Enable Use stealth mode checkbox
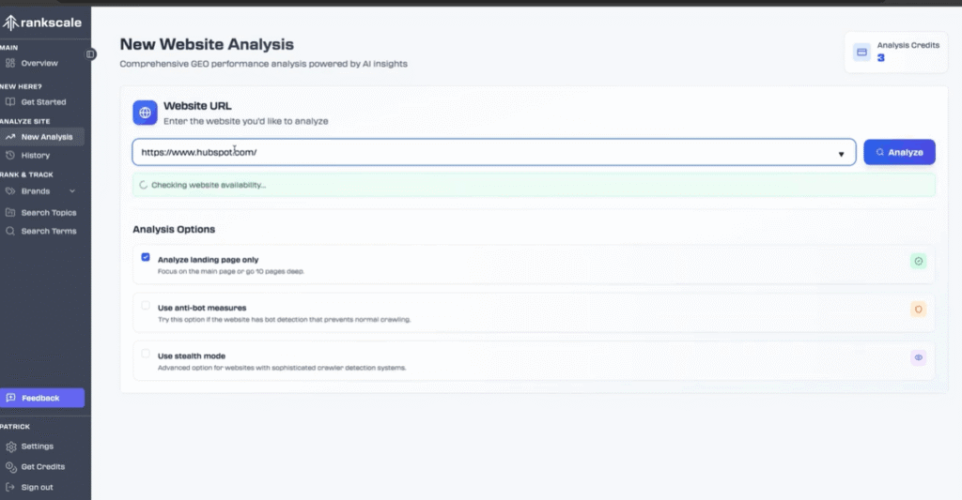Screen dimensions: 962x500 146,354
